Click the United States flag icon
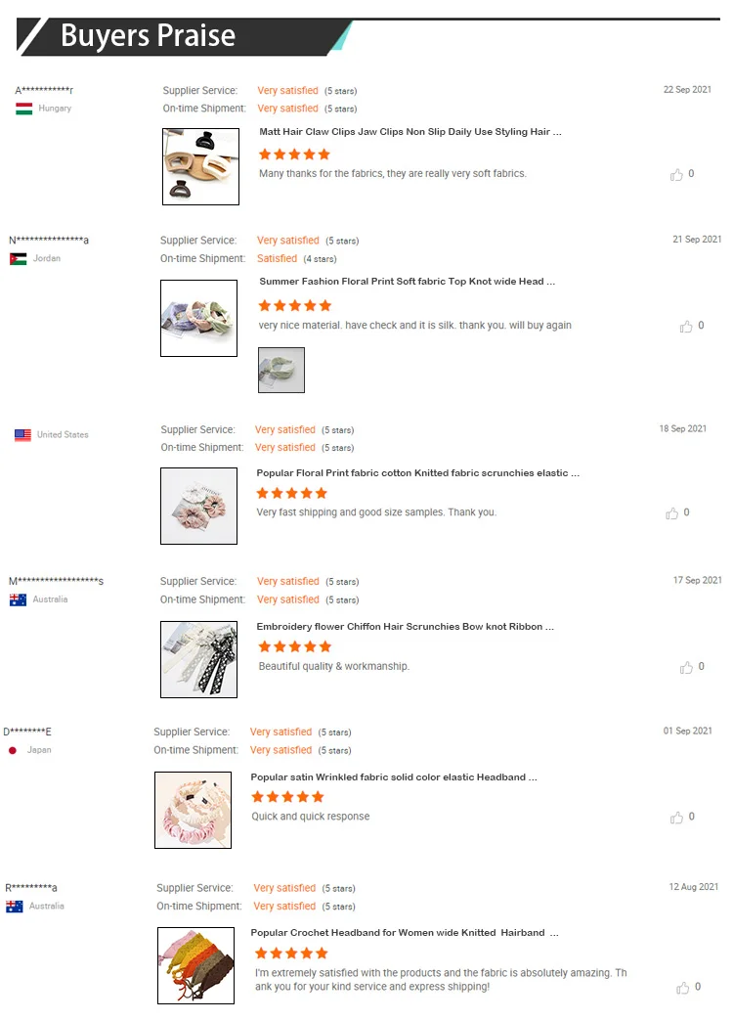 click(x=22, y=435)
